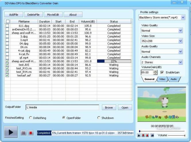The width and height of the screenshot is (191, 142).
Task: Play the preview video
Action: pos(139,135)
